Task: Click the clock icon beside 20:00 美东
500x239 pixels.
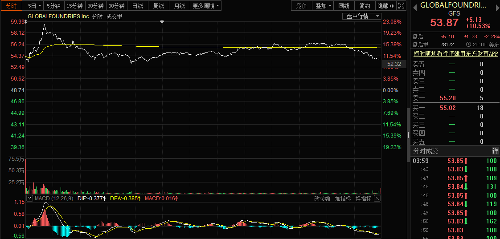Action: (468, 45)
